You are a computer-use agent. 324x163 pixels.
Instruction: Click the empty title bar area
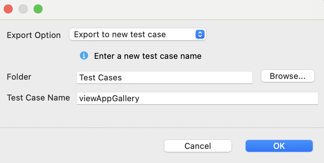[179, 9]
